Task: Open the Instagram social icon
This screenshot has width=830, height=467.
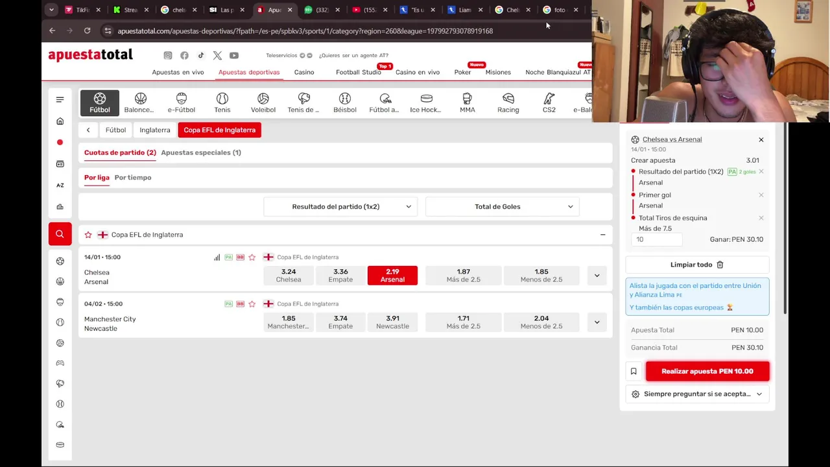Action: [x=168, y=56]
